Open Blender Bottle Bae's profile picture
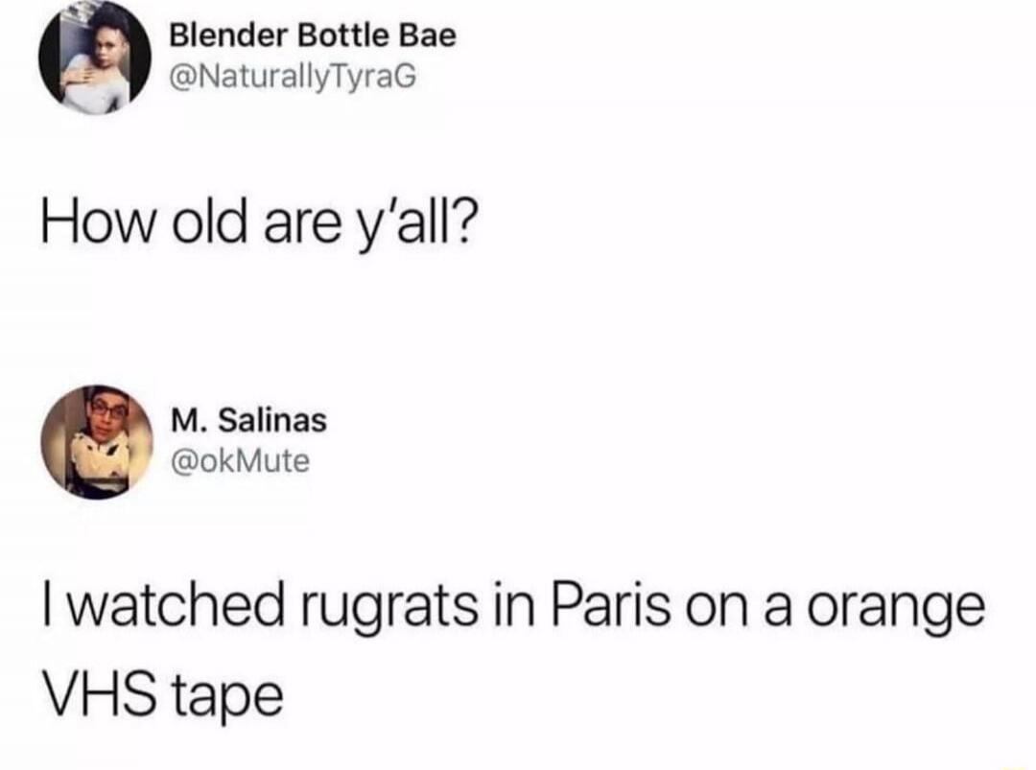1036x770 pixels. click(95, 59)
